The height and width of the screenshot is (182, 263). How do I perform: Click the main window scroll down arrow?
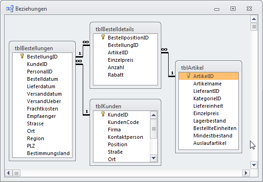(254, 165)
